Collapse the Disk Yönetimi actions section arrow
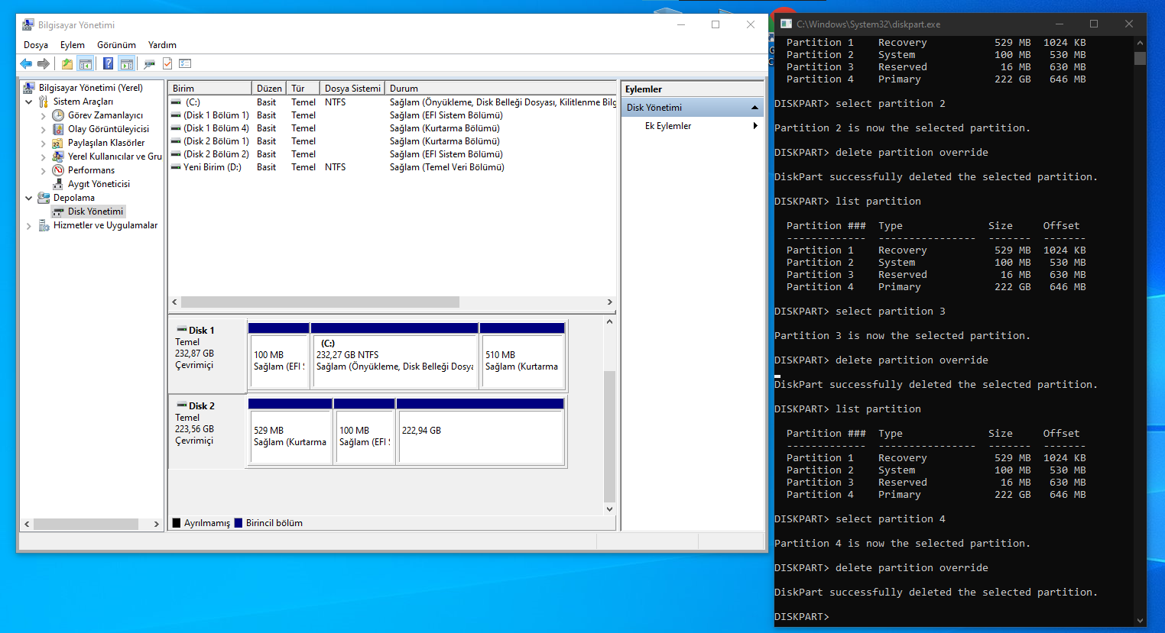 (x=754, y=108)
